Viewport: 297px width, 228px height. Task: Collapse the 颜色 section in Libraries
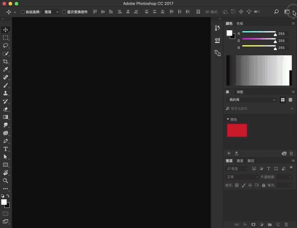click(228, 119)
